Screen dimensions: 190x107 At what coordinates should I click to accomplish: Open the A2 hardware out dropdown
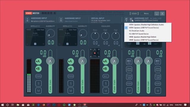coord(131,19)
